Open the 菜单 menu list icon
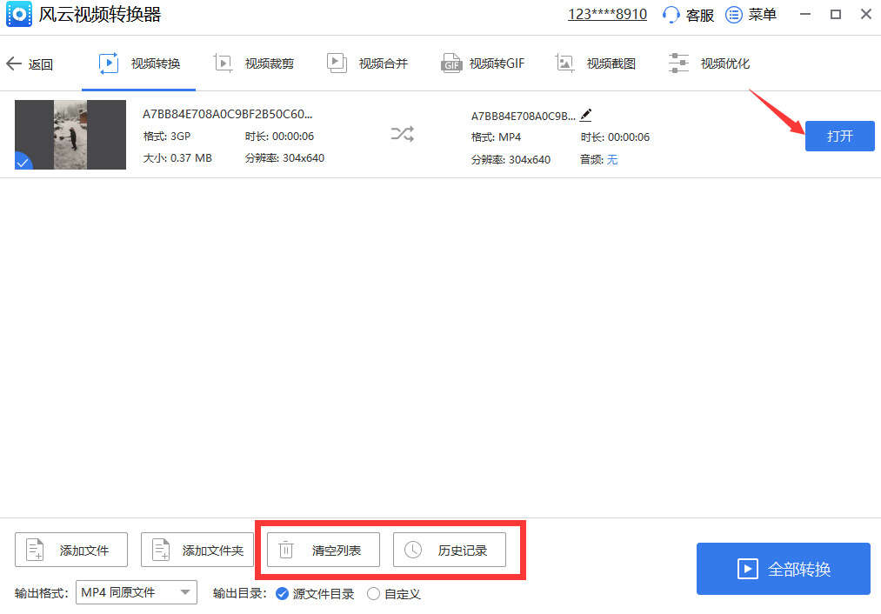The height and width of the screenshot is (614, 881). [x=734, y=15]
